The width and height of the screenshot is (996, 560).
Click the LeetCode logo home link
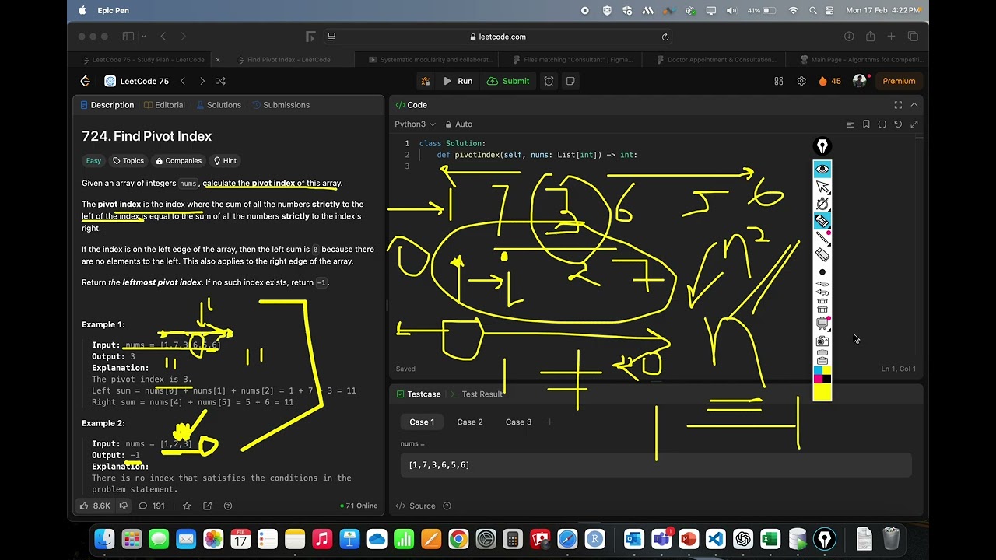[x=85, y=81]
